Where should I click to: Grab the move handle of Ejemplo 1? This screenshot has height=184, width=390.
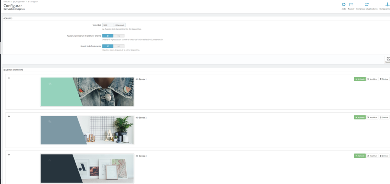(x=9, y=78)
